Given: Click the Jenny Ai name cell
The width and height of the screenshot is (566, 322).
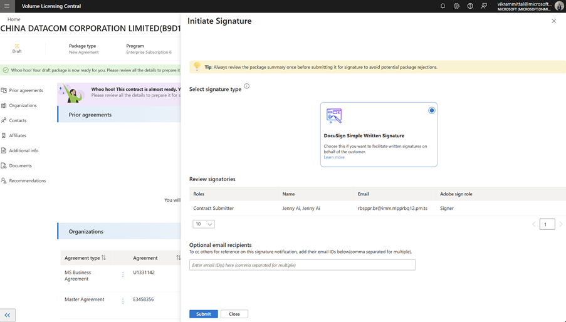Looking at the screenshot, I should pos(301,209).
